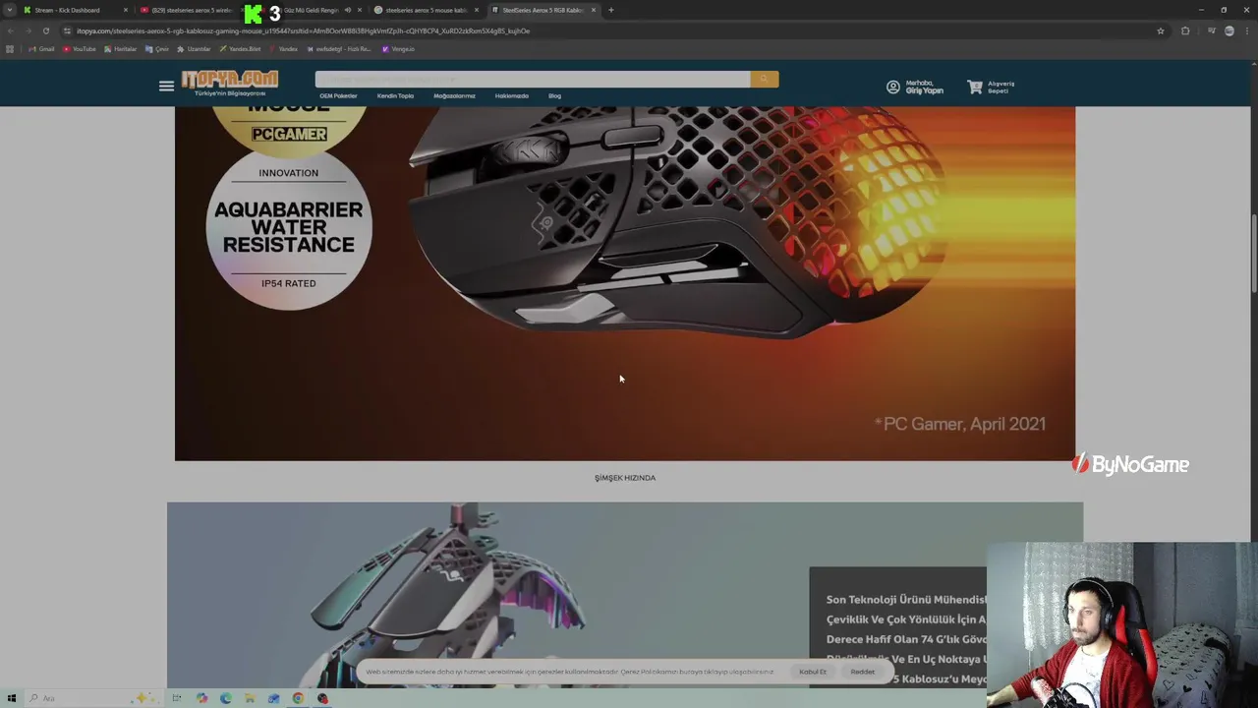The height and width of the screenshot is (708, 1258).
Task: Open Google Chrome from the taskbar
Action: 298,698
